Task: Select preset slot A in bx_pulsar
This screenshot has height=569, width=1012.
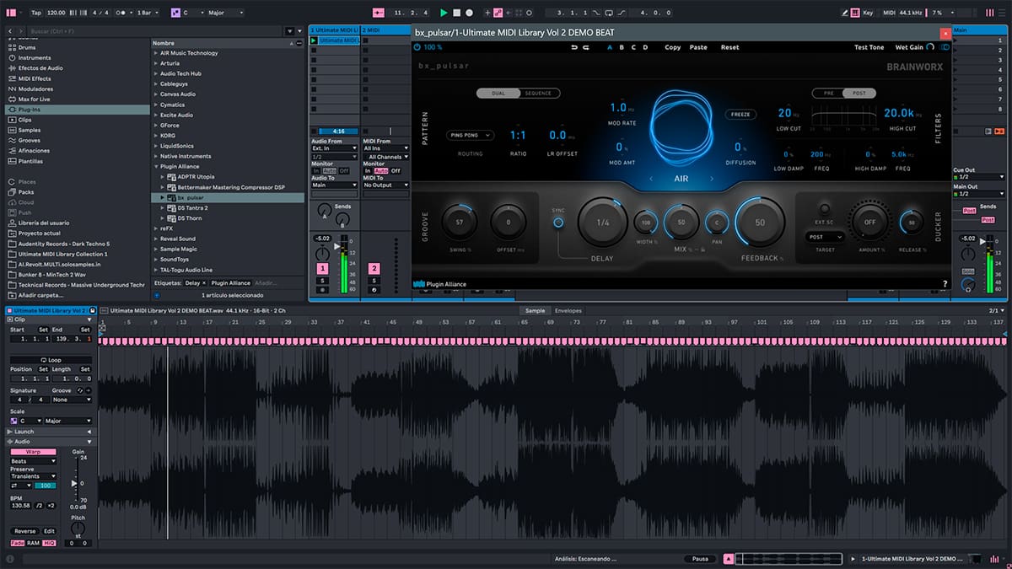Action: tap(610, 47)
